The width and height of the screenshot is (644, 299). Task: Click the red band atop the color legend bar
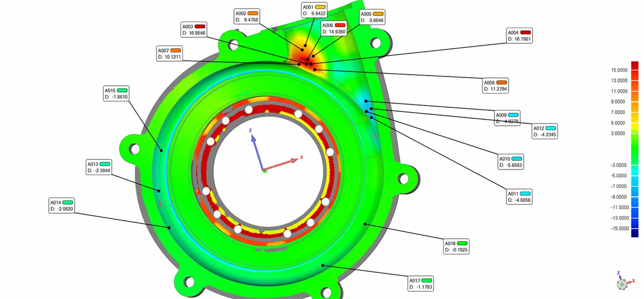point(635,66)
